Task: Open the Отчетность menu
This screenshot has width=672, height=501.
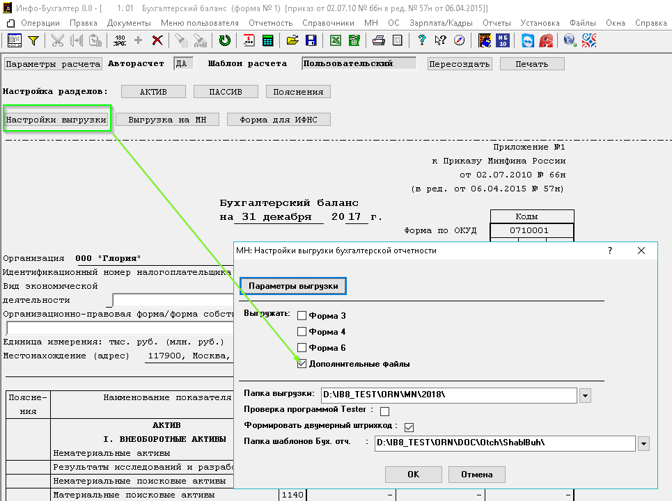Action: [270, 23]
